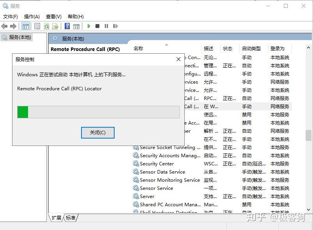Viewport: 313px width, 230px height.
Task: Click the Server service name
Action: [x=147, y=196]
